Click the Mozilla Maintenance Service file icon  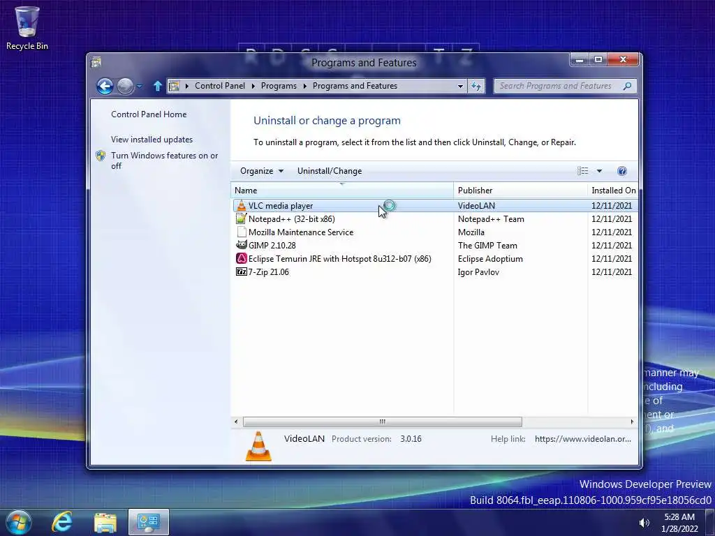pos(241,232)
